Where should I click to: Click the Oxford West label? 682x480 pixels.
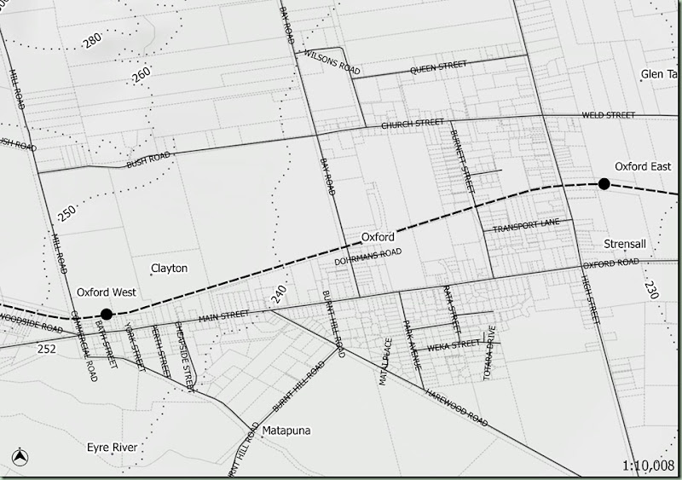107,292
